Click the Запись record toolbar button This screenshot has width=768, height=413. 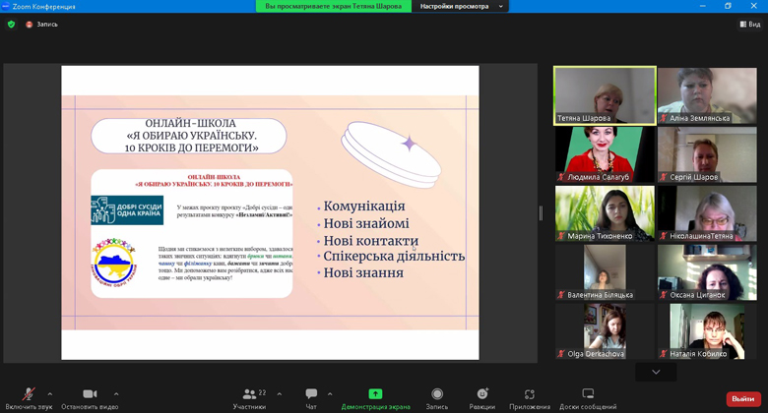437,398
